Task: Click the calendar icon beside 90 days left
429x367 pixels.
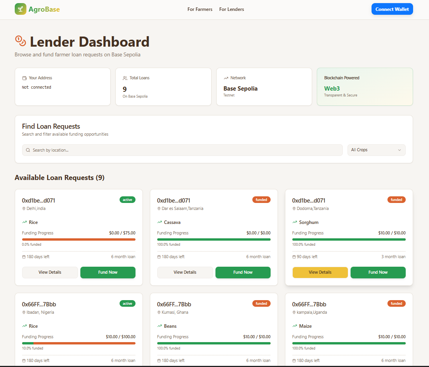Action: click(x=294, y=257)
